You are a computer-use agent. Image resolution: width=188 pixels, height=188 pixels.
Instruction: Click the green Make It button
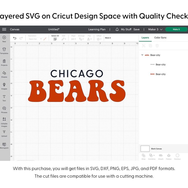[x=176, y=29]
